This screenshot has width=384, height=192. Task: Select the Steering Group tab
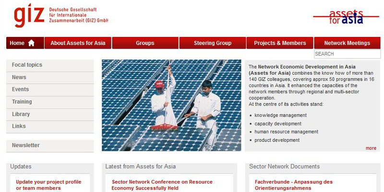click(x=213, y=43)
